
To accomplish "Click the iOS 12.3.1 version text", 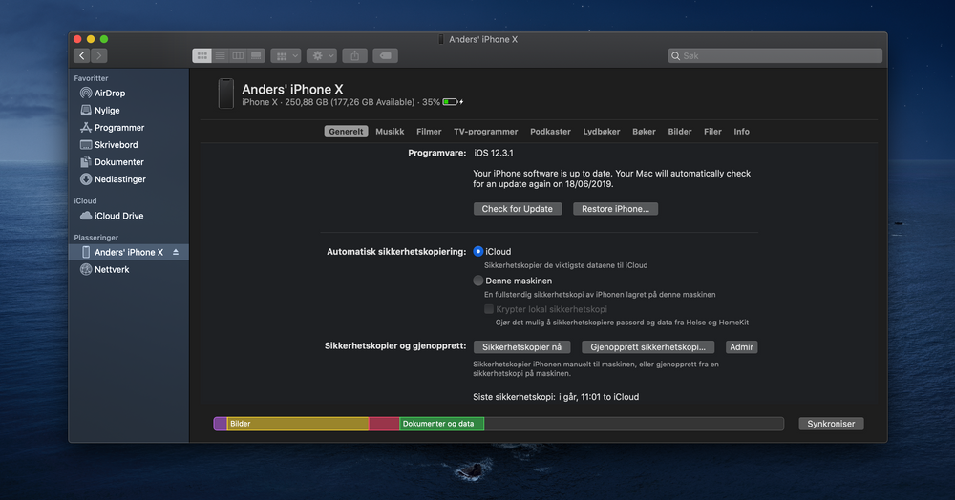I will tap(494, 154).
